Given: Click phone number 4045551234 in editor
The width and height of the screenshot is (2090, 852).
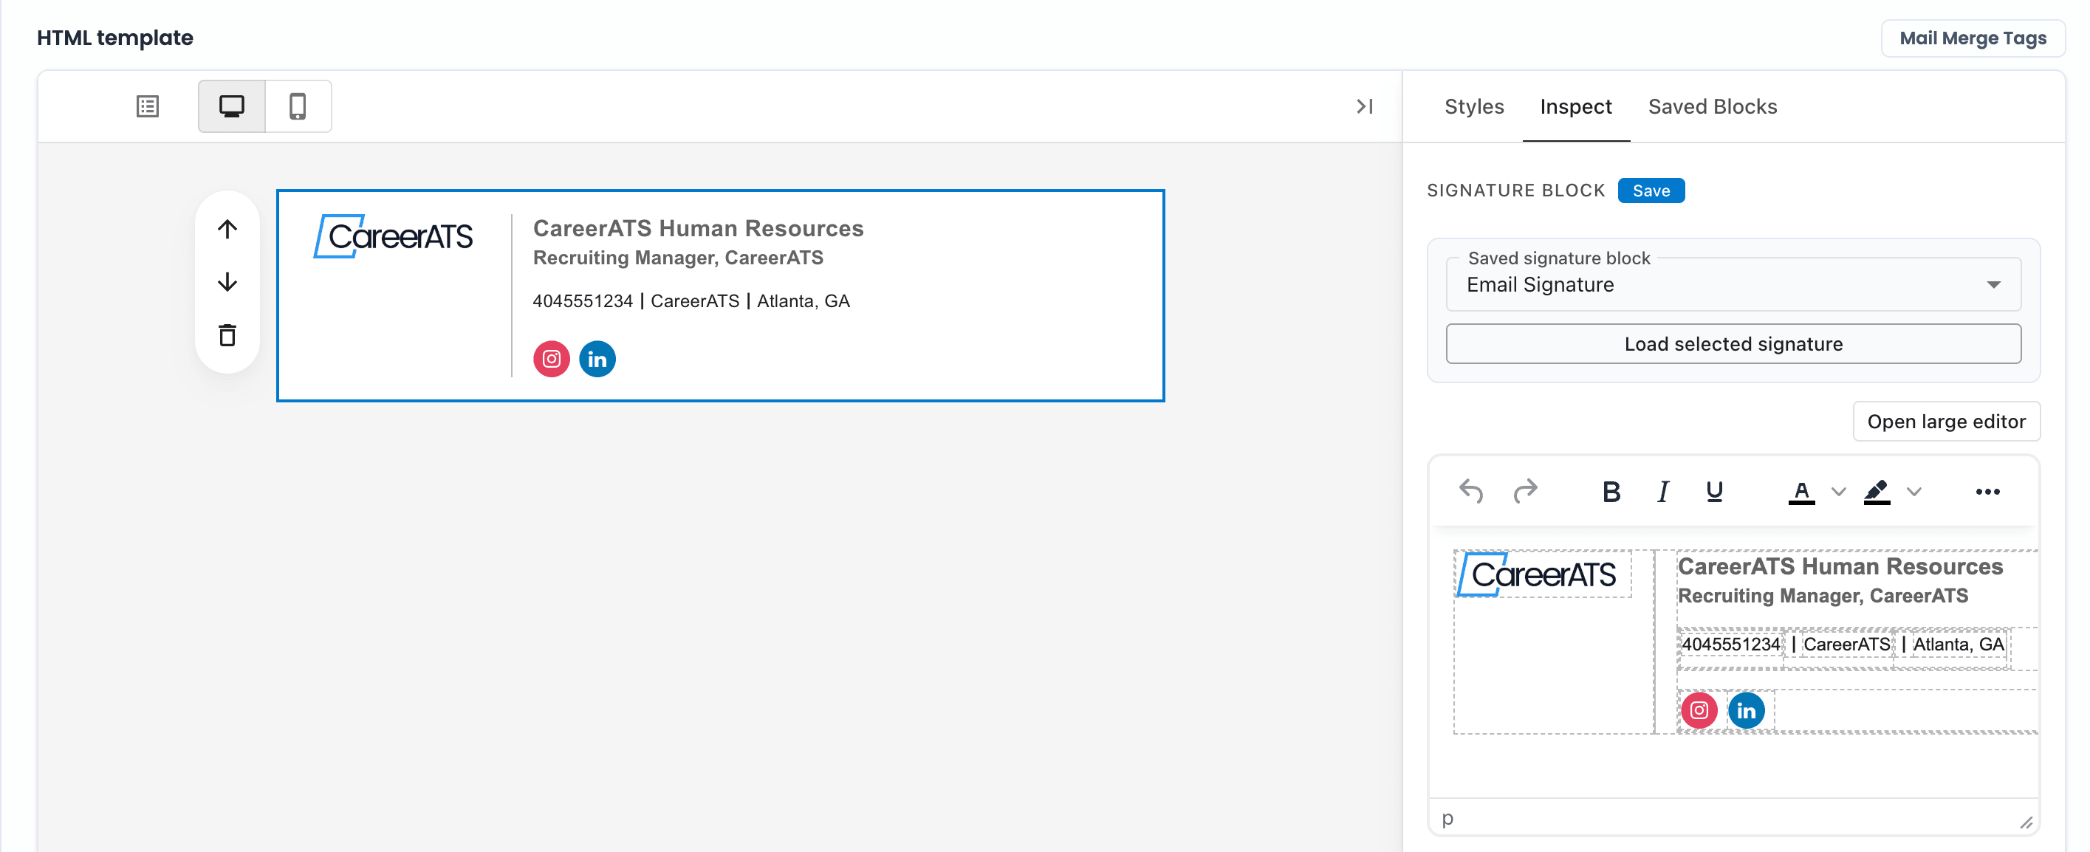Looking at the screenshot, I should 1730,645.
